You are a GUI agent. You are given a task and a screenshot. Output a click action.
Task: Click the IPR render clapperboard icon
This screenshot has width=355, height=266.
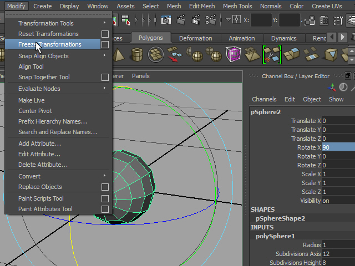pos(196,20)
